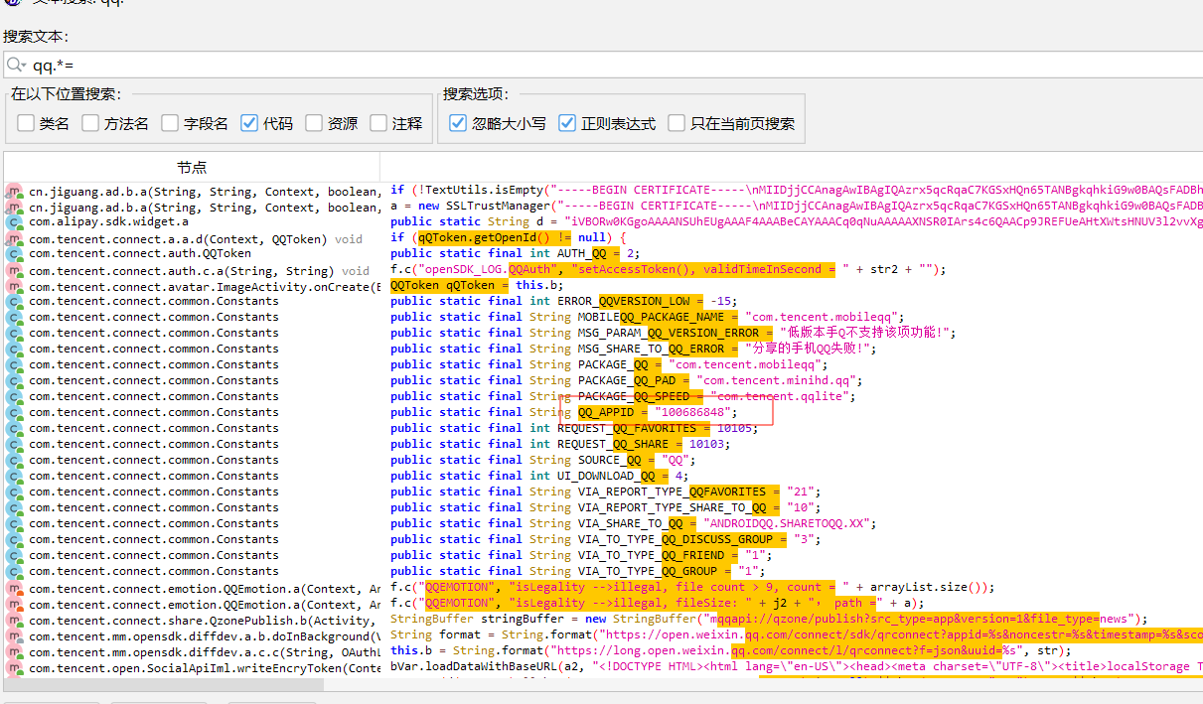
Task: Click class icon of com.tencent.connect.auth.QQToken
Action: 15,254
